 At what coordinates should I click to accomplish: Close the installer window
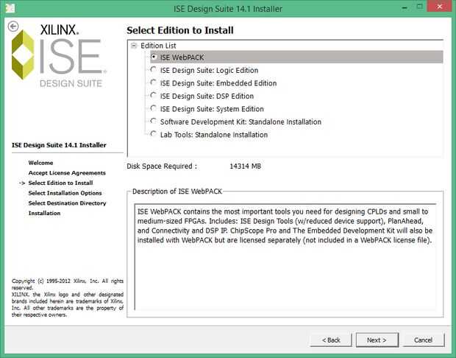coord(439,7)
